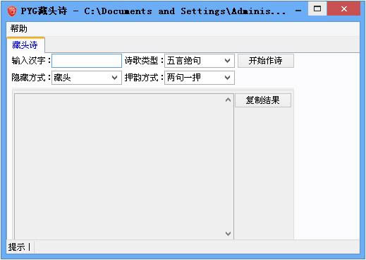Click the 押韵方式 label
The image size is (366, 260).
(x=144, y=78)
